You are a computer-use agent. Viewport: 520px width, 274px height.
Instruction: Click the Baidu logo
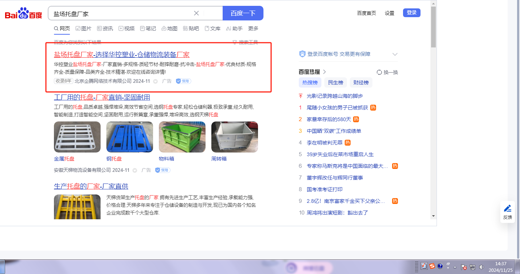[x=24, y=14]
